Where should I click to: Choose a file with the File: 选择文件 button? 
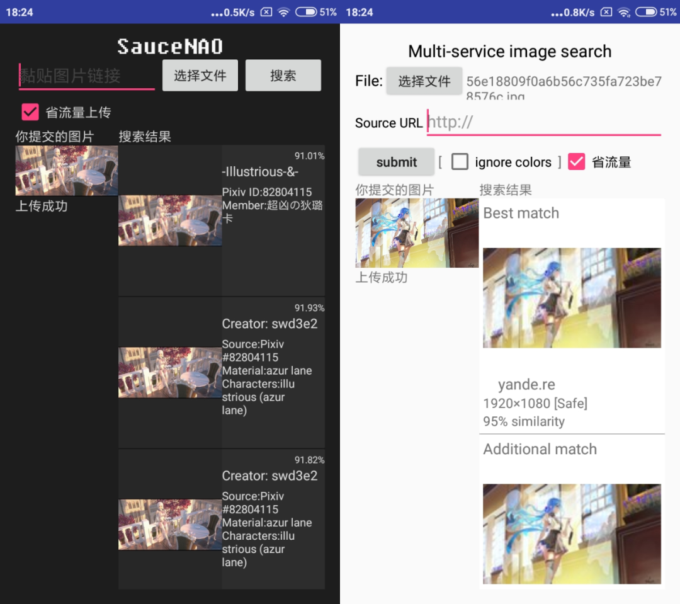point(424,81)
